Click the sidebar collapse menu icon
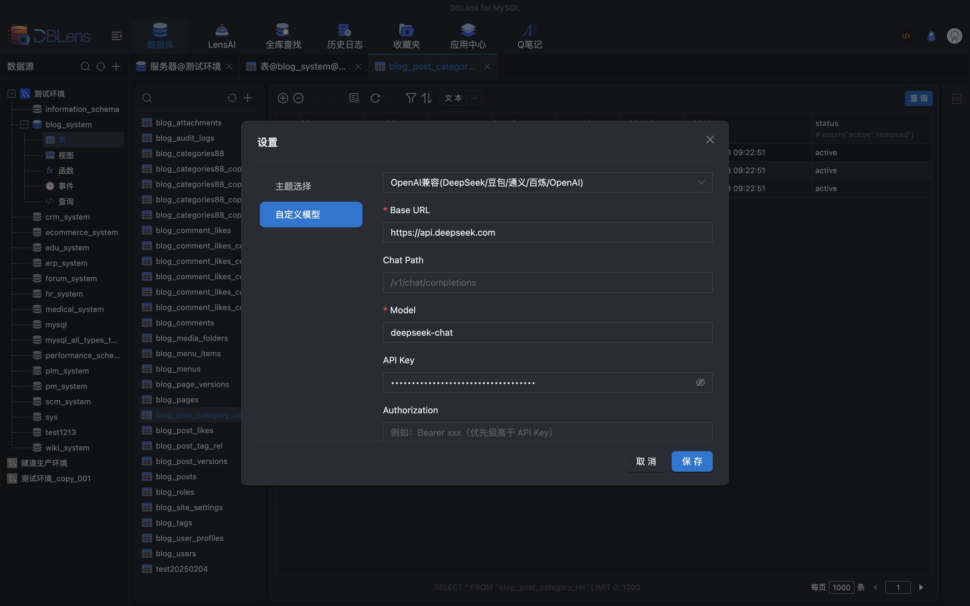The image size is (970, 606). pyautogui.click(x=117, y=36)
